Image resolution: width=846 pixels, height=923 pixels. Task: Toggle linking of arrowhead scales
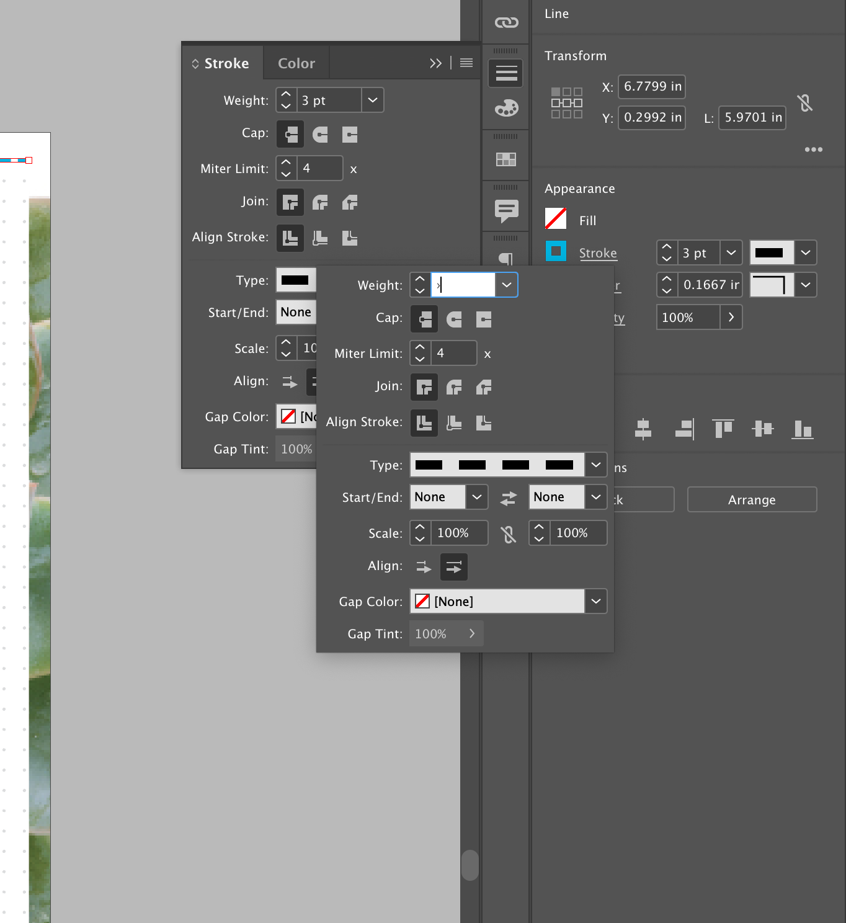pyautogui.click(x=509, y=533)
